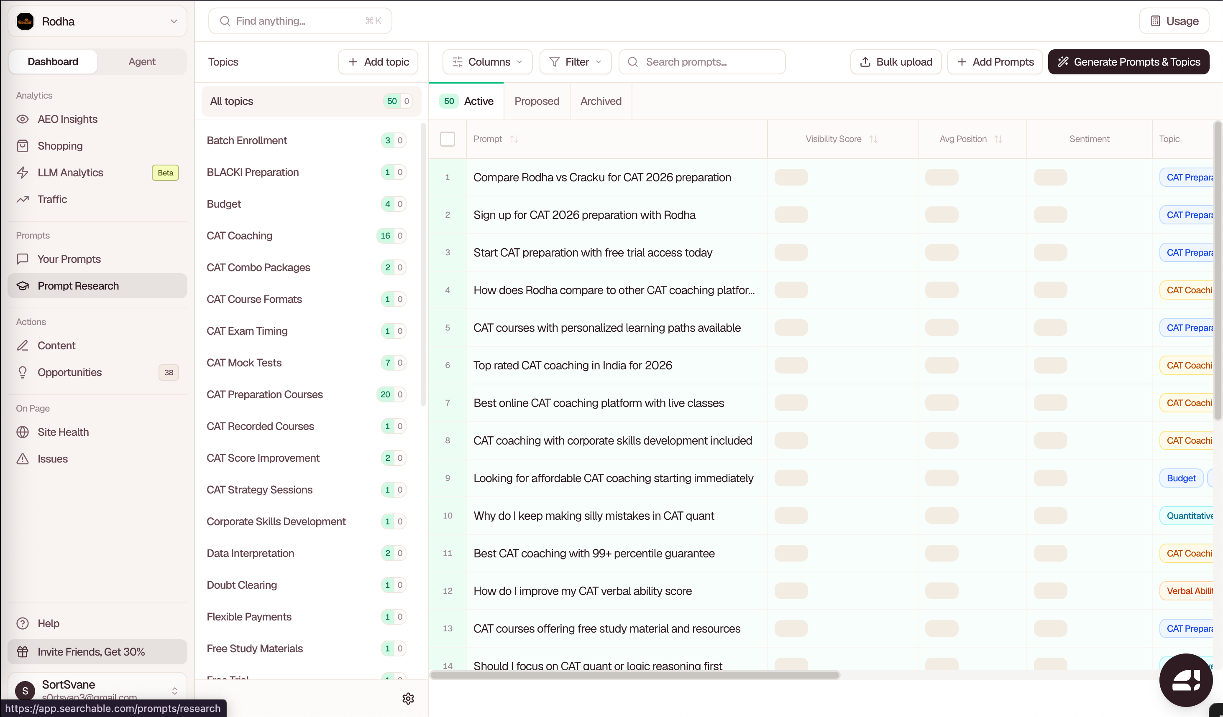Toggle the select-all prompts checkbox
This screenshot has width=1223, height=717.
coord(448,139)
